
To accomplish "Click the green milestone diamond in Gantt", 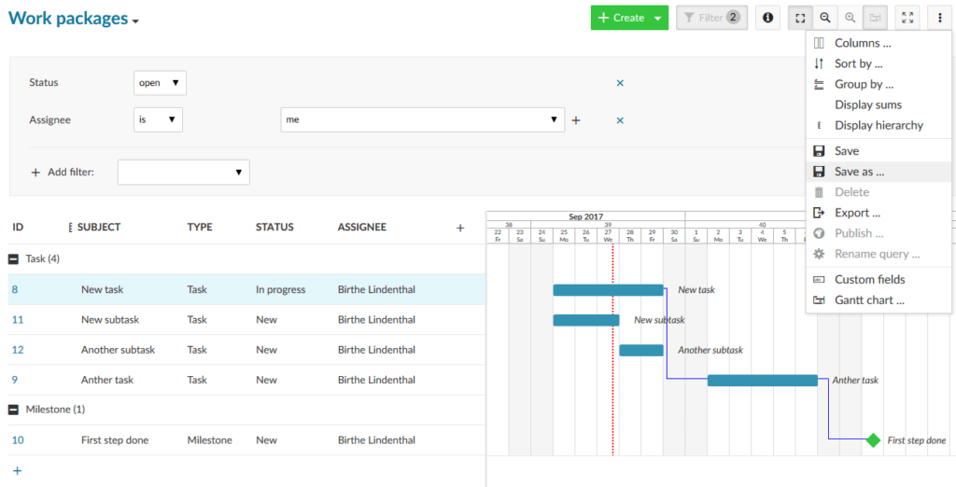I will (873, 440).
